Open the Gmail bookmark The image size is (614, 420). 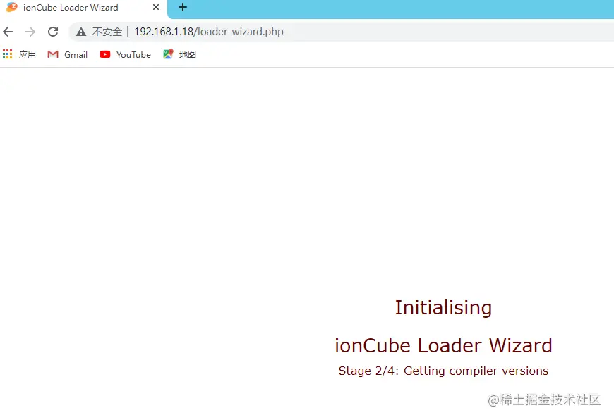click(67, 54)
